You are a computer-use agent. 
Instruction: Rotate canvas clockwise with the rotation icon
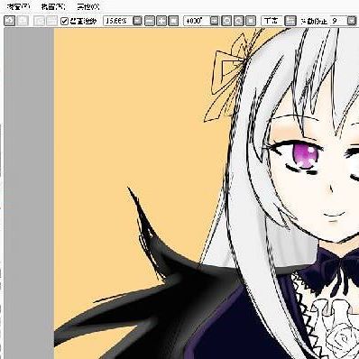pos(238,21)
